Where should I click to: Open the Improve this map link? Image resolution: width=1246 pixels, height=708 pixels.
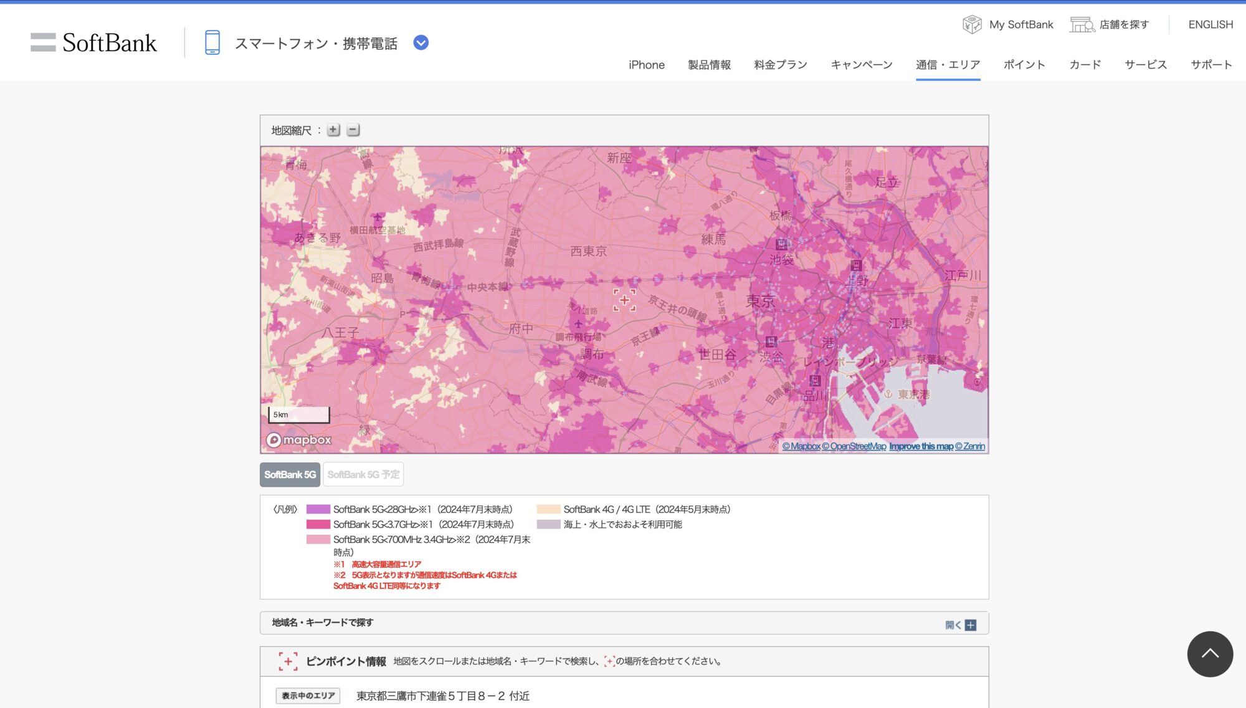click(x=921, y=446)
